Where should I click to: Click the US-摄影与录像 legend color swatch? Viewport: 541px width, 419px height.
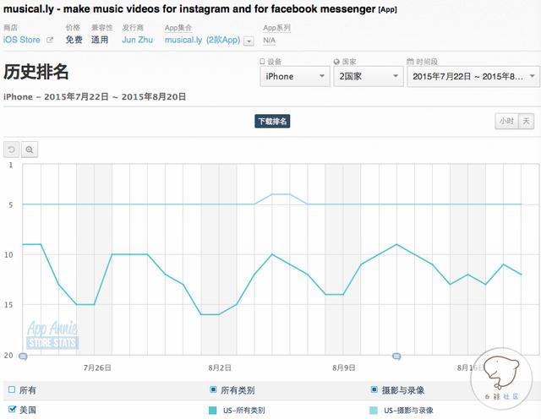374,411
